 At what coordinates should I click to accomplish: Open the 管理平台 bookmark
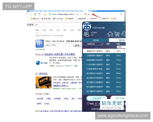click(105, 19)
